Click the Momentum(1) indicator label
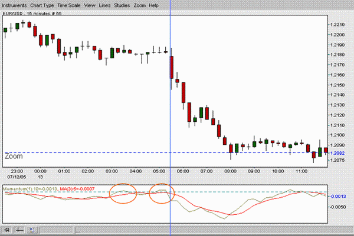This screenshot has height=236, width=354. tap(30, 189)
